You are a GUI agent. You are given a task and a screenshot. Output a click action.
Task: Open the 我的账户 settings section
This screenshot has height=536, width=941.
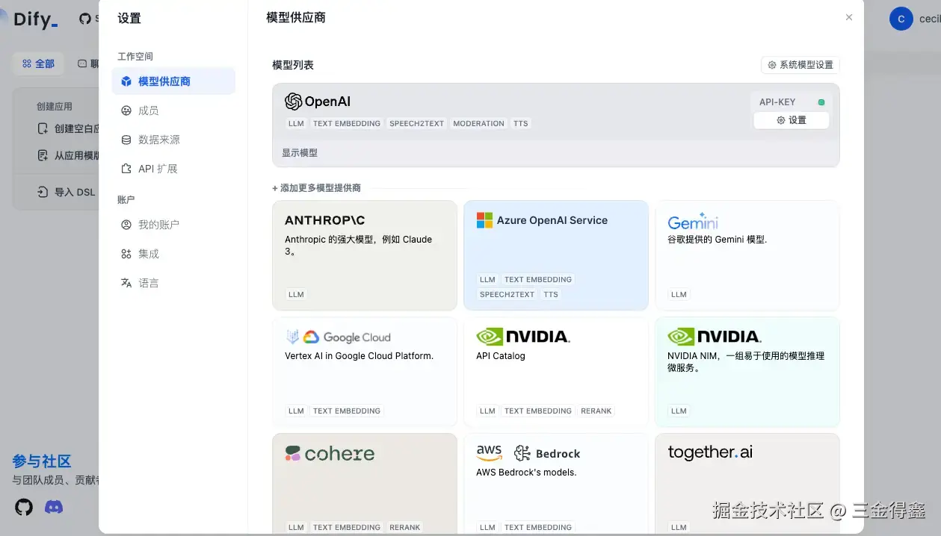(x=173, y=225)
